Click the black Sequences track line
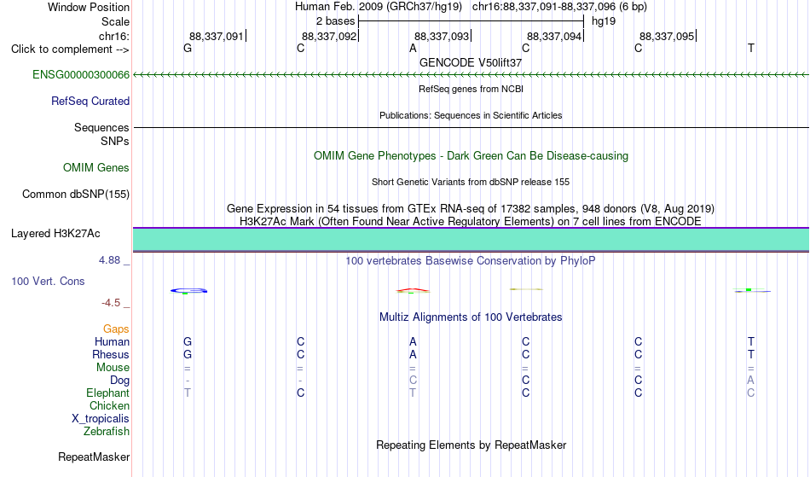This screenshot has width=810, height=477. pyautogui.click(x=472, y=128)
